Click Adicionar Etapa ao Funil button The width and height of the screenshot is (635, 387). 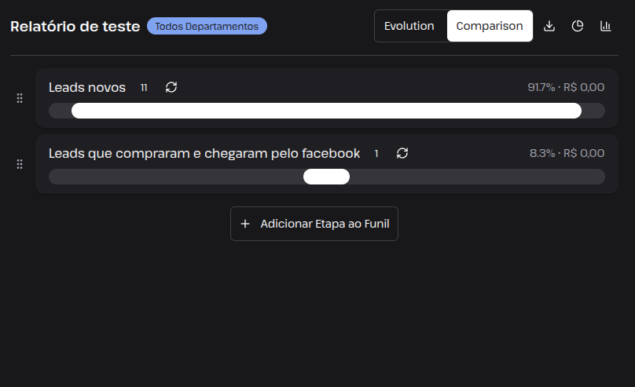pyautogui.click(x=314, y=224)
